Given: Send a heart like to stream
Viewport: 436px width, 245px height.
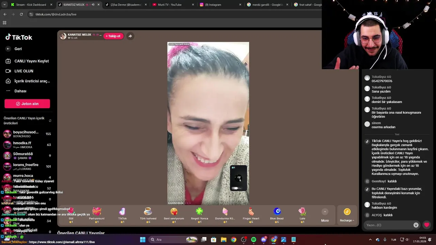Looking at the screenshot, I should (x=426, y=225).
